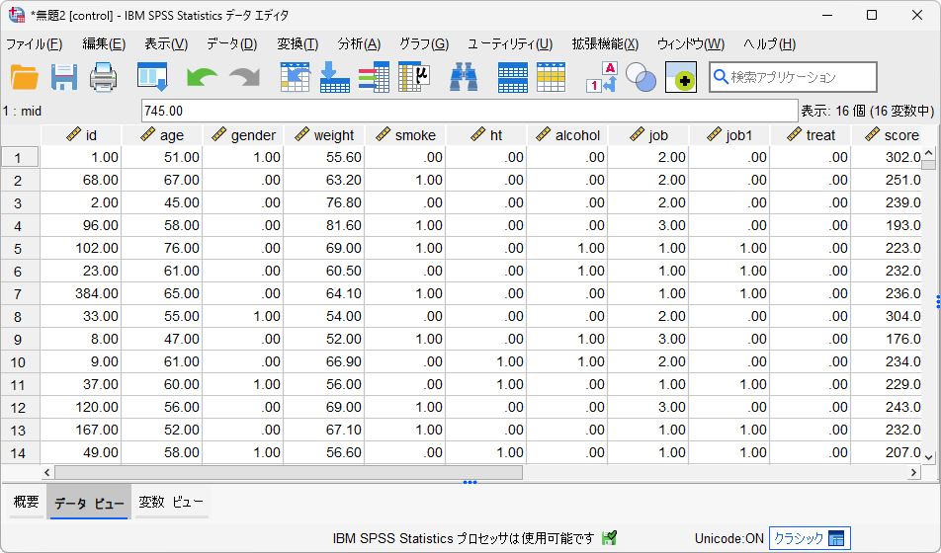Select the id column header
Viewport: 941px width, 553px height.
(82, 135)
